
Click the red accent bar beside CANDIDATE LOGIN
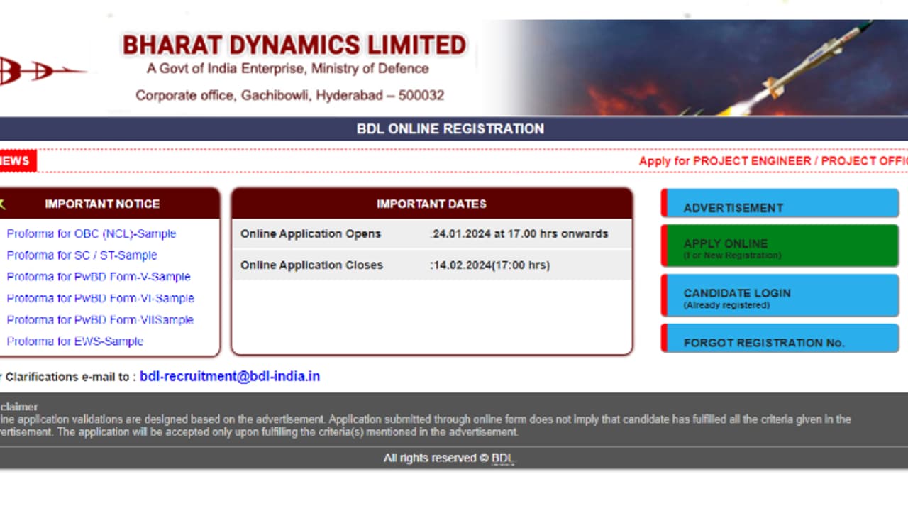pyautogui.click(x=664, y=295)
